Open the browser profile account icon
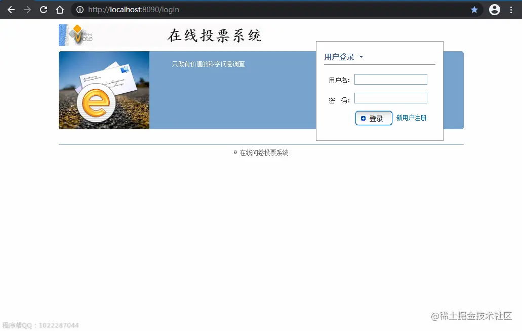The height and width of the screenshot is (331, 522). coord(494,9)
